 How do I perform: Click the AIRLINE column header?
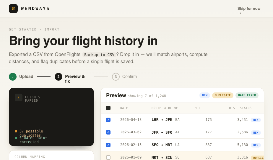(171, 108)
